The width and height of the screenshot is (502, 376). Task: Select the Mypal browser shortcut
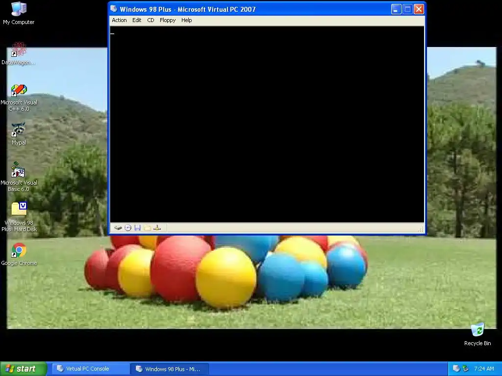(19, 134)
